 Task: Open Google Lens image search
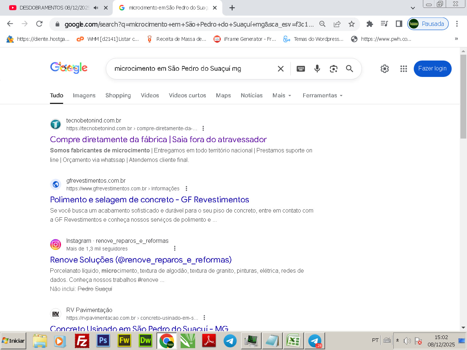(333, 69)
